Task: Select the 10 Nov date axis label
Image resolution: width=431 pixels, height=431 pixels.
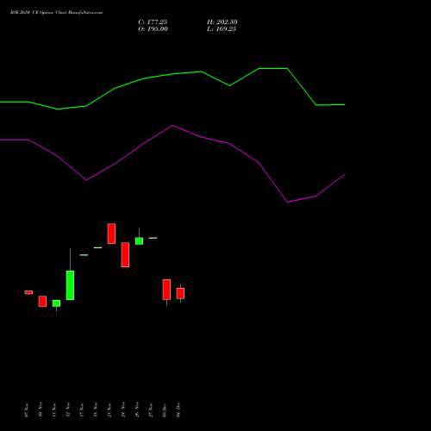Action: [41, 409]
